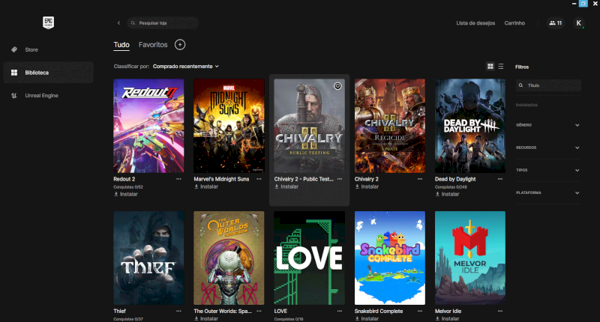This screenshot has height=322, width=600.
Task: Click Instalar under Chivalry 2 - Public Test
Action: click(286, 186)
